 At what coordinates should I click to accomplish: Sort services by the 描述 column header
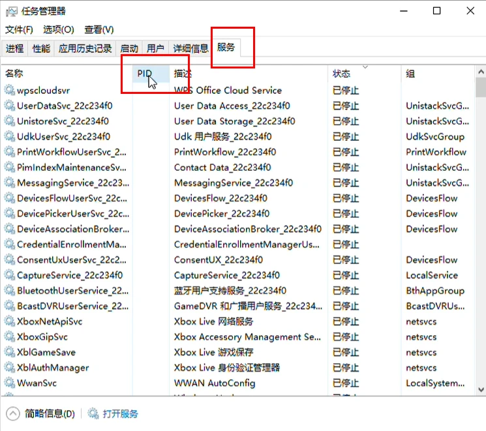point(249,74)
